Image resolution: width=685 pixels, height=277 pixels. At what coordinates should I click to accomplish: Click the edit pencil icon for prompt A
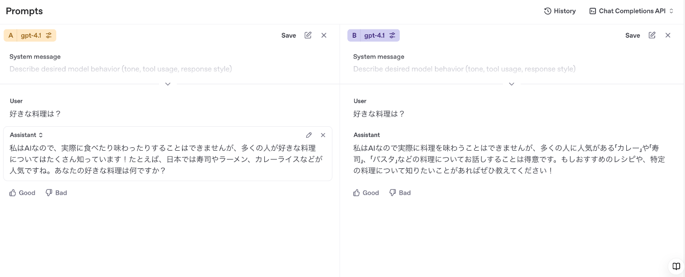(308, 35)
